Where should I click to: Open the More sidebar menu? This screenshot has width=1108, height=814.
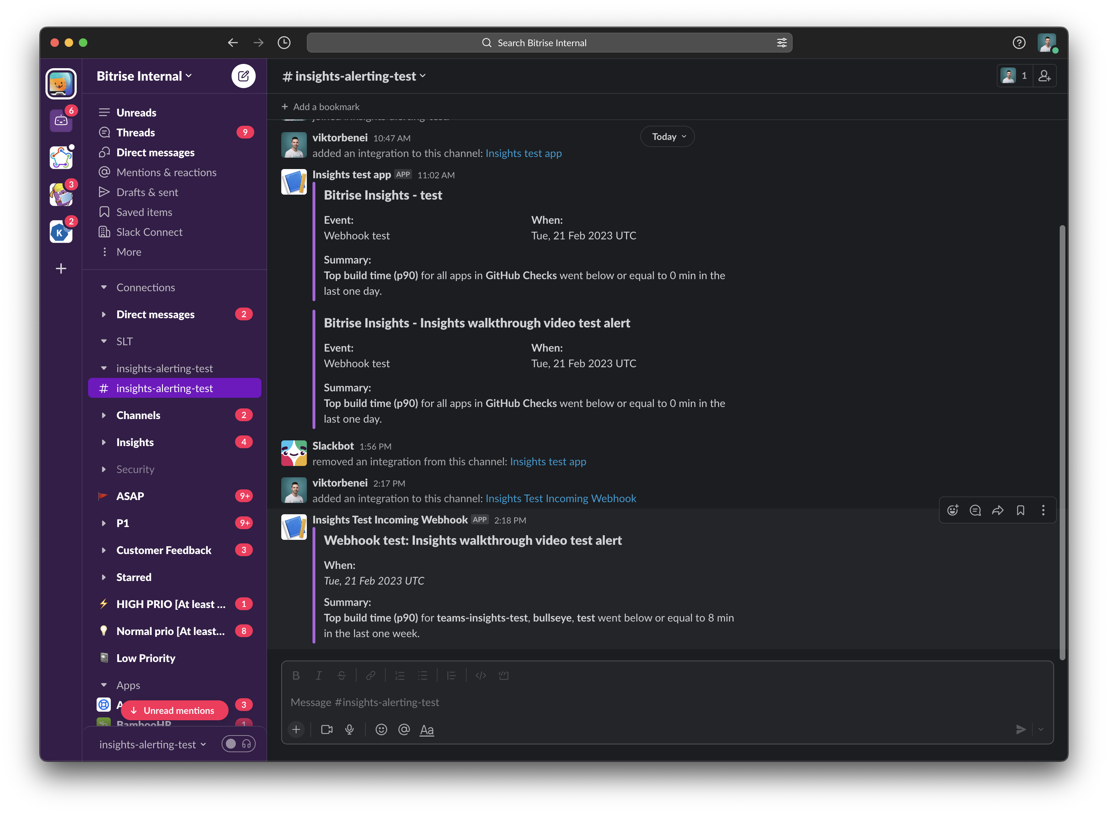[x=174, y=252]
